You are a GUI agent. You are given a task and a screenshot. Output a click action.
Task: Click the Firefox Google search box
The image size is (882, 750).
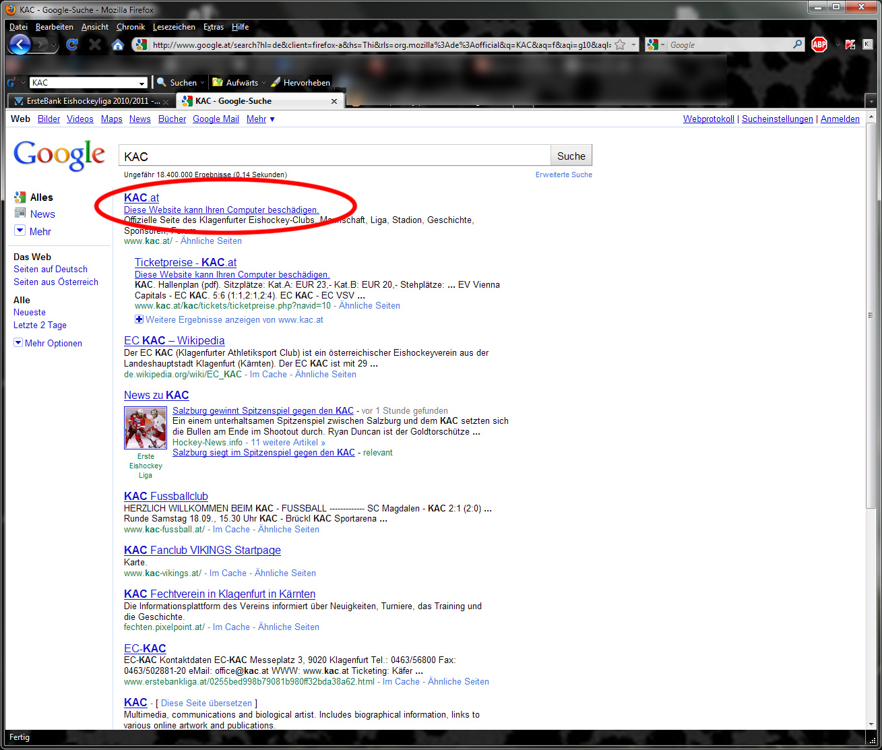click(x=729, y=44)
